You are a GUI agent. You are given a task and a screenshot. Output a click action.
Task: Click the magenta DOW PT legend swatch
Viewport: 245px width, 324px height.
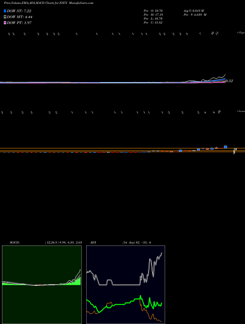point(5,23)
